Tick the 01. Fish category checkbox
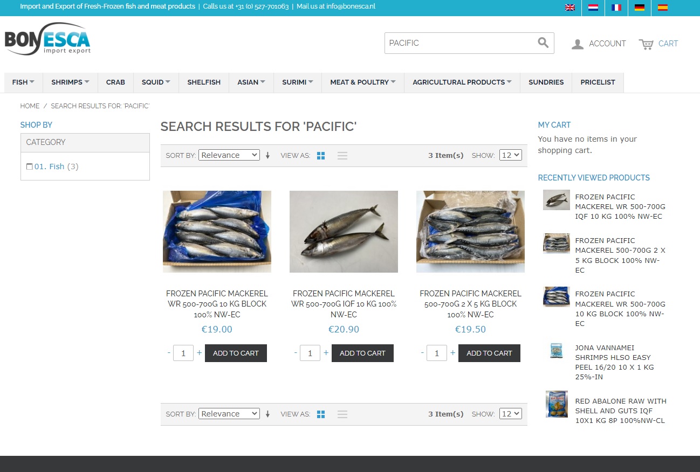Viewport: 700px width, 472px height. click(x=30, y=167)
